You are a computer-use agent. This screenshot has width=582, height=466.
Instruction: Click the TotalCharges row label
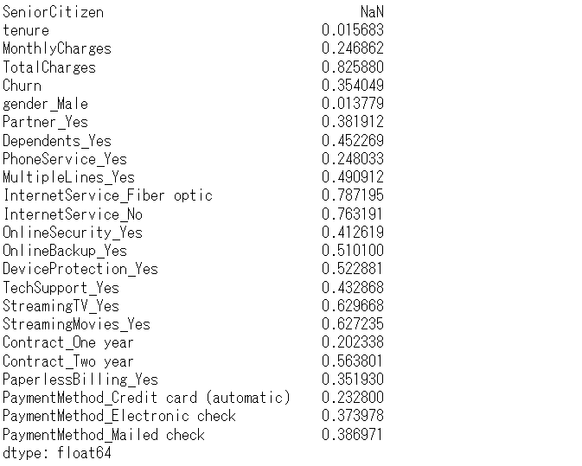pyautogui.click(x=49, y=67)
